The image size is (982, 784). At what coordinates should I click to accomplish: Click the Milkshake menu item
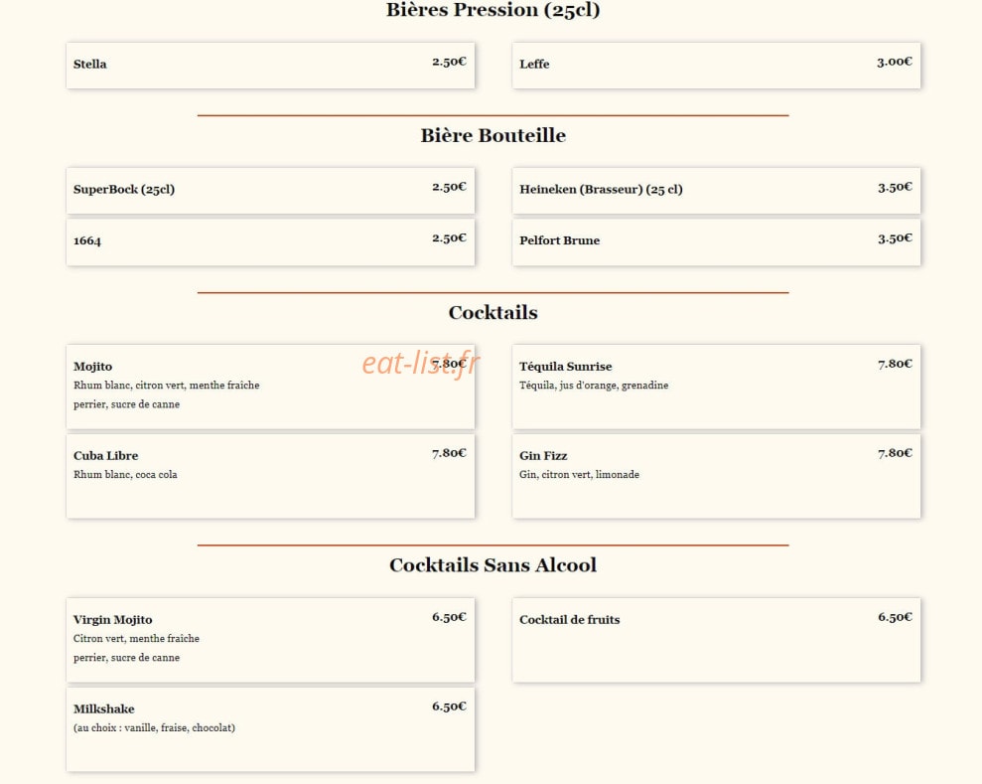coord(270,729)
